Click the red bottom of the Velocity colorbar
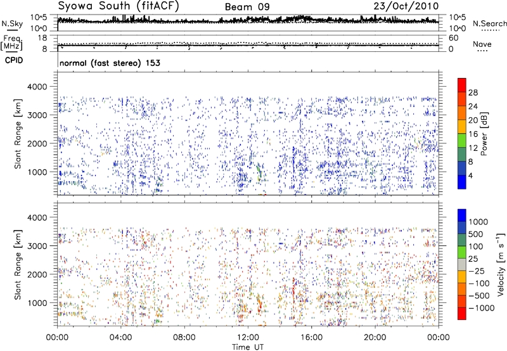The height and width of the screenshot is (351, 507). click(462, 314)
